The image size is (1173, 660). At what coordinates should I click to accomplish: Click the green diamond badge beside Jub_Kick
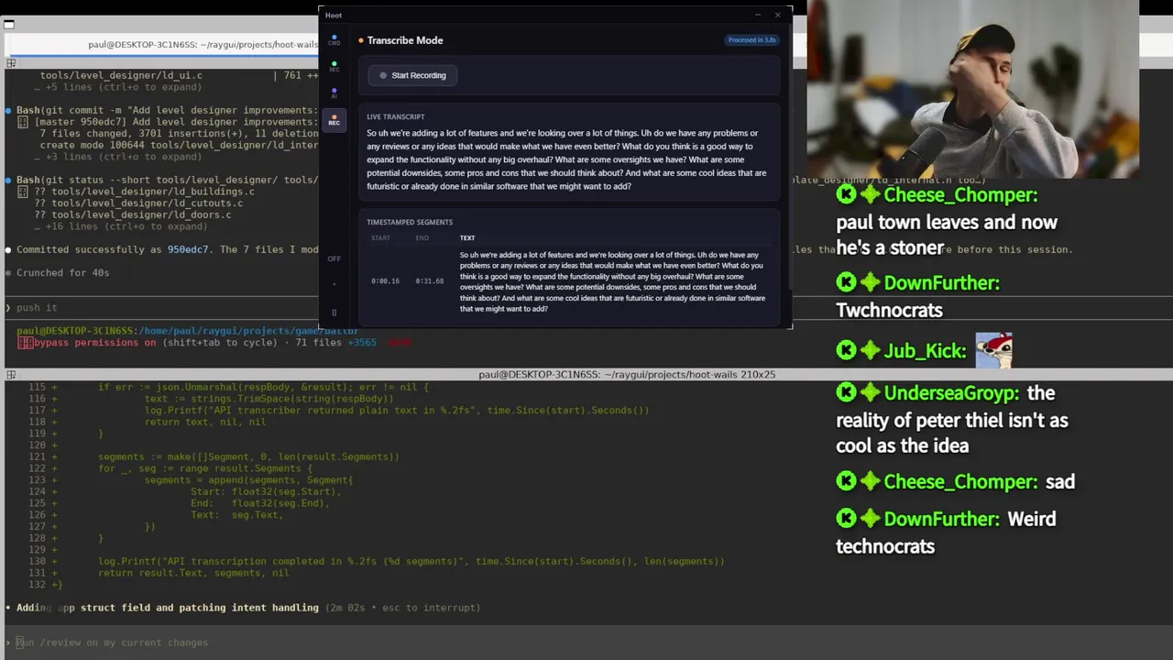pos(871,350)
